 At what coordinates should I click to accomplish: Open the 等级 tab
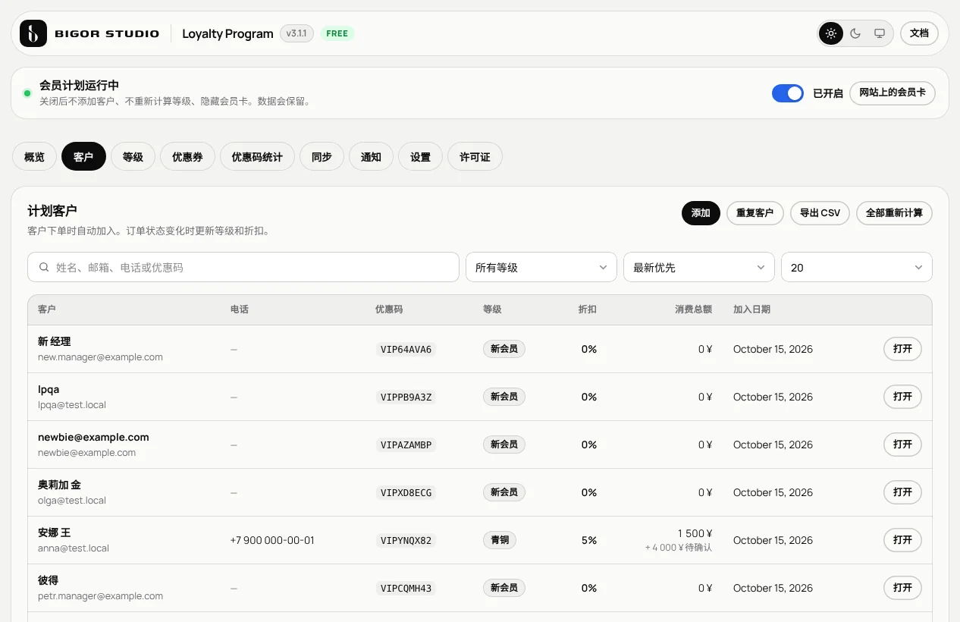coord(133,157)
